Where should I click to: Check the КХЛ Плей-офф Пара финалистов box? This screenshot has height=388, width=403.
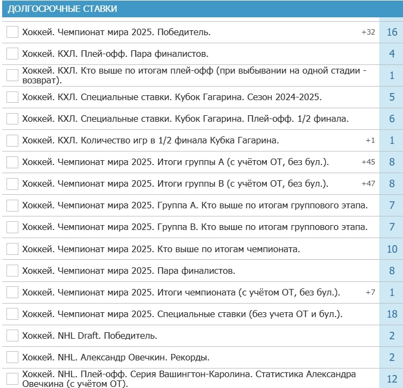pyautogui.click(x=12, y=54)
